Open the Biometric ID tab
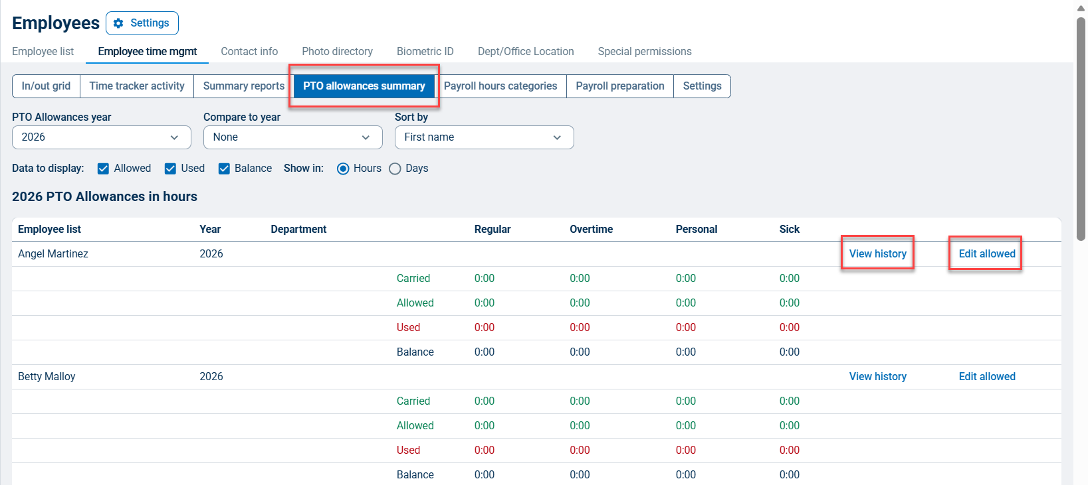Screen dimensions: 1088x485 tap(425, 51)
